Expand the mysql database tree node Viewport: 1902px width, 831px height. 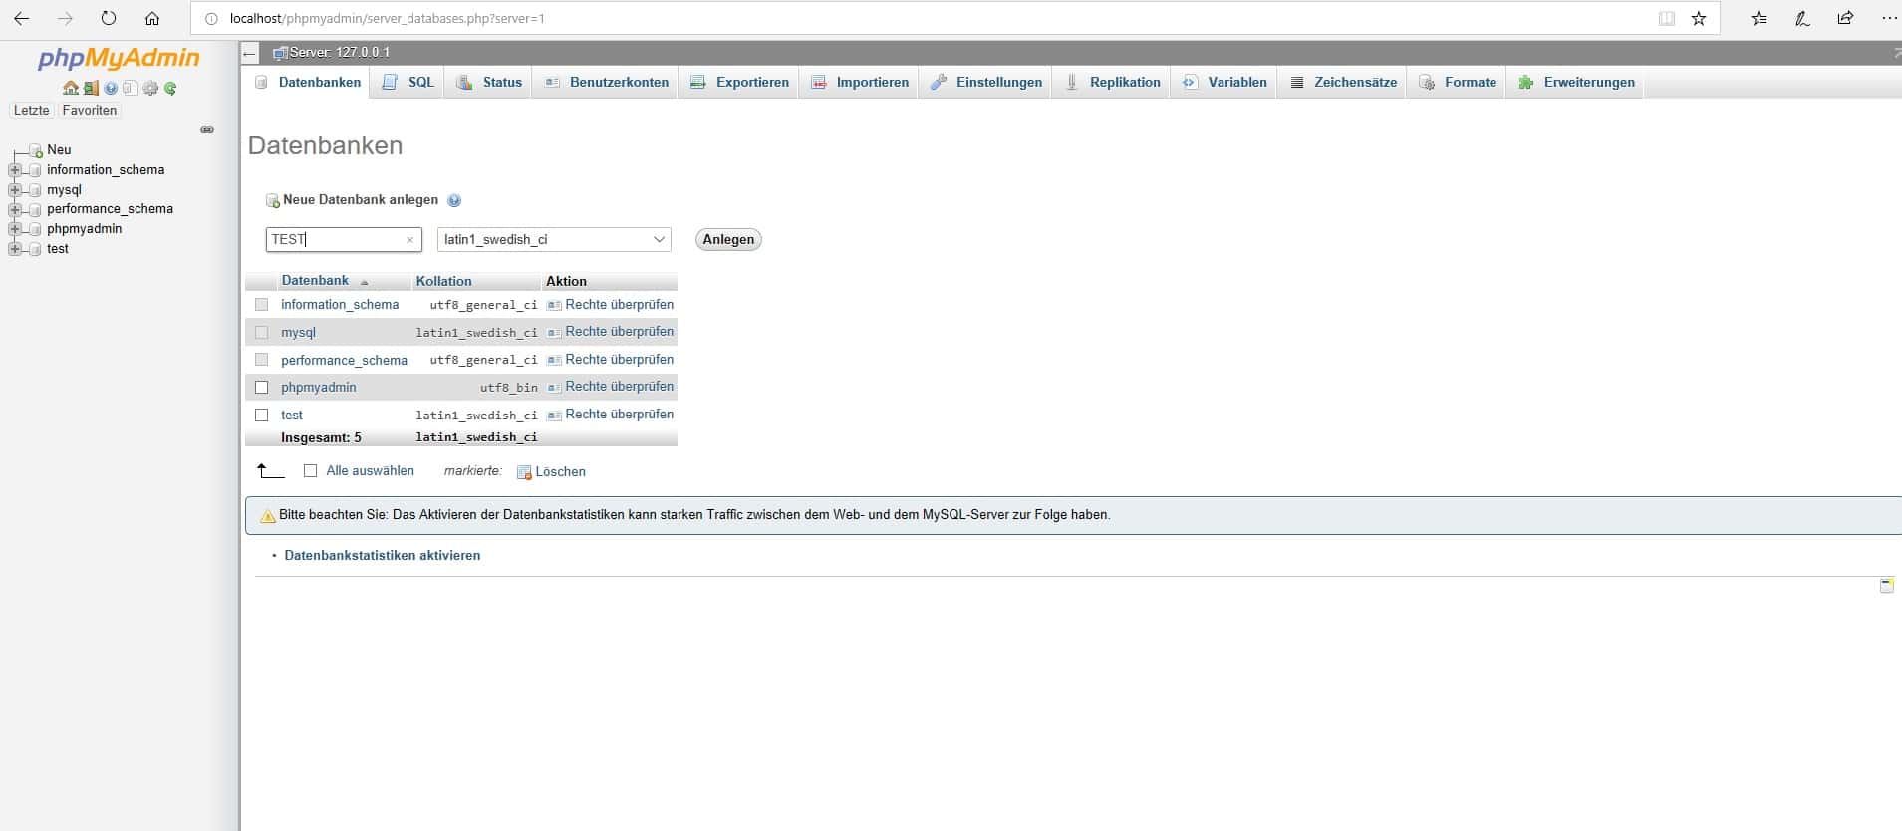point(15,190)
